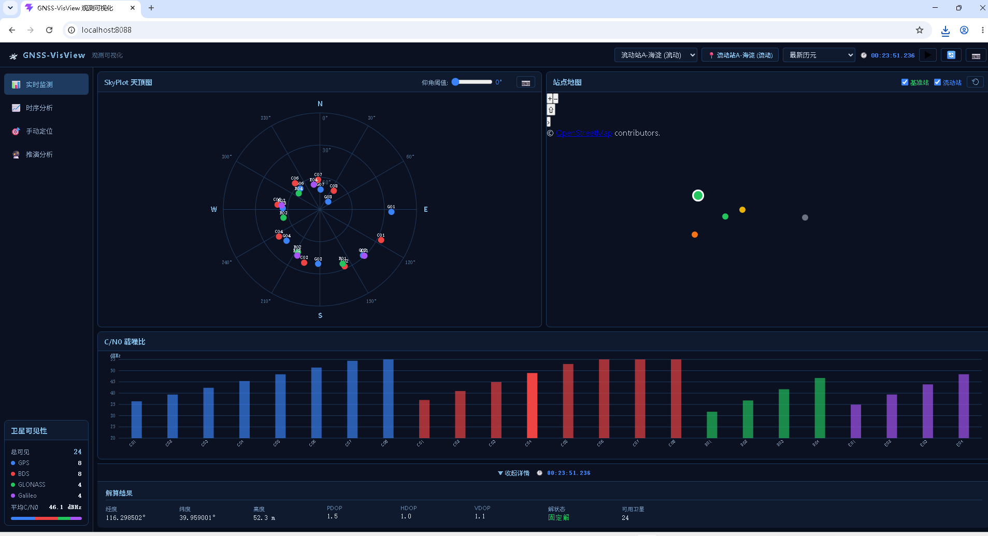
Task: Adjust the elevation threshold 仰角阈值 slider
Action: [x=471, y=82]
